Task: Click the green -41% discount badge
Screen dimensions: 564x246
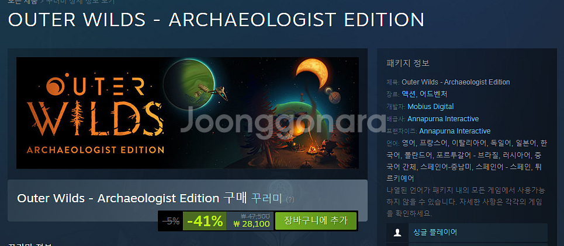Action: tap(205, 221)
